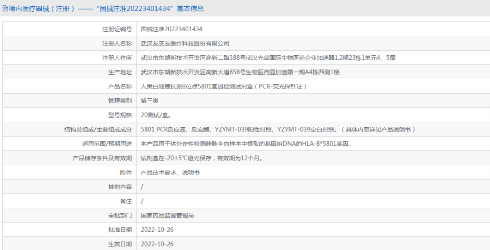The width and height of the screenshot is (490, 250).
Task: Click registrant name 武汉友芝友医疗科技股份有限公司
Action: pyautogui.click(x=185, y=43)
